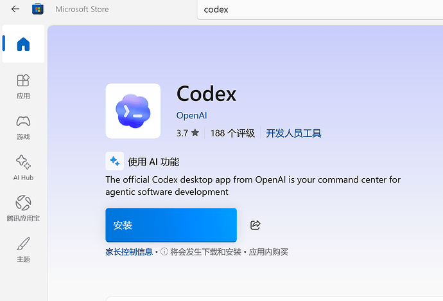Viewport: 443px width, 301px height.
Task: Go back with the arrow icon
Action: pos(15,9)
